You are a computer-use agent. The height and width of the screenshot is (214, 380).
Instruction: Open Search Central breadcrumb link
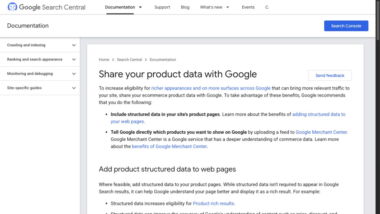(129, 60)
